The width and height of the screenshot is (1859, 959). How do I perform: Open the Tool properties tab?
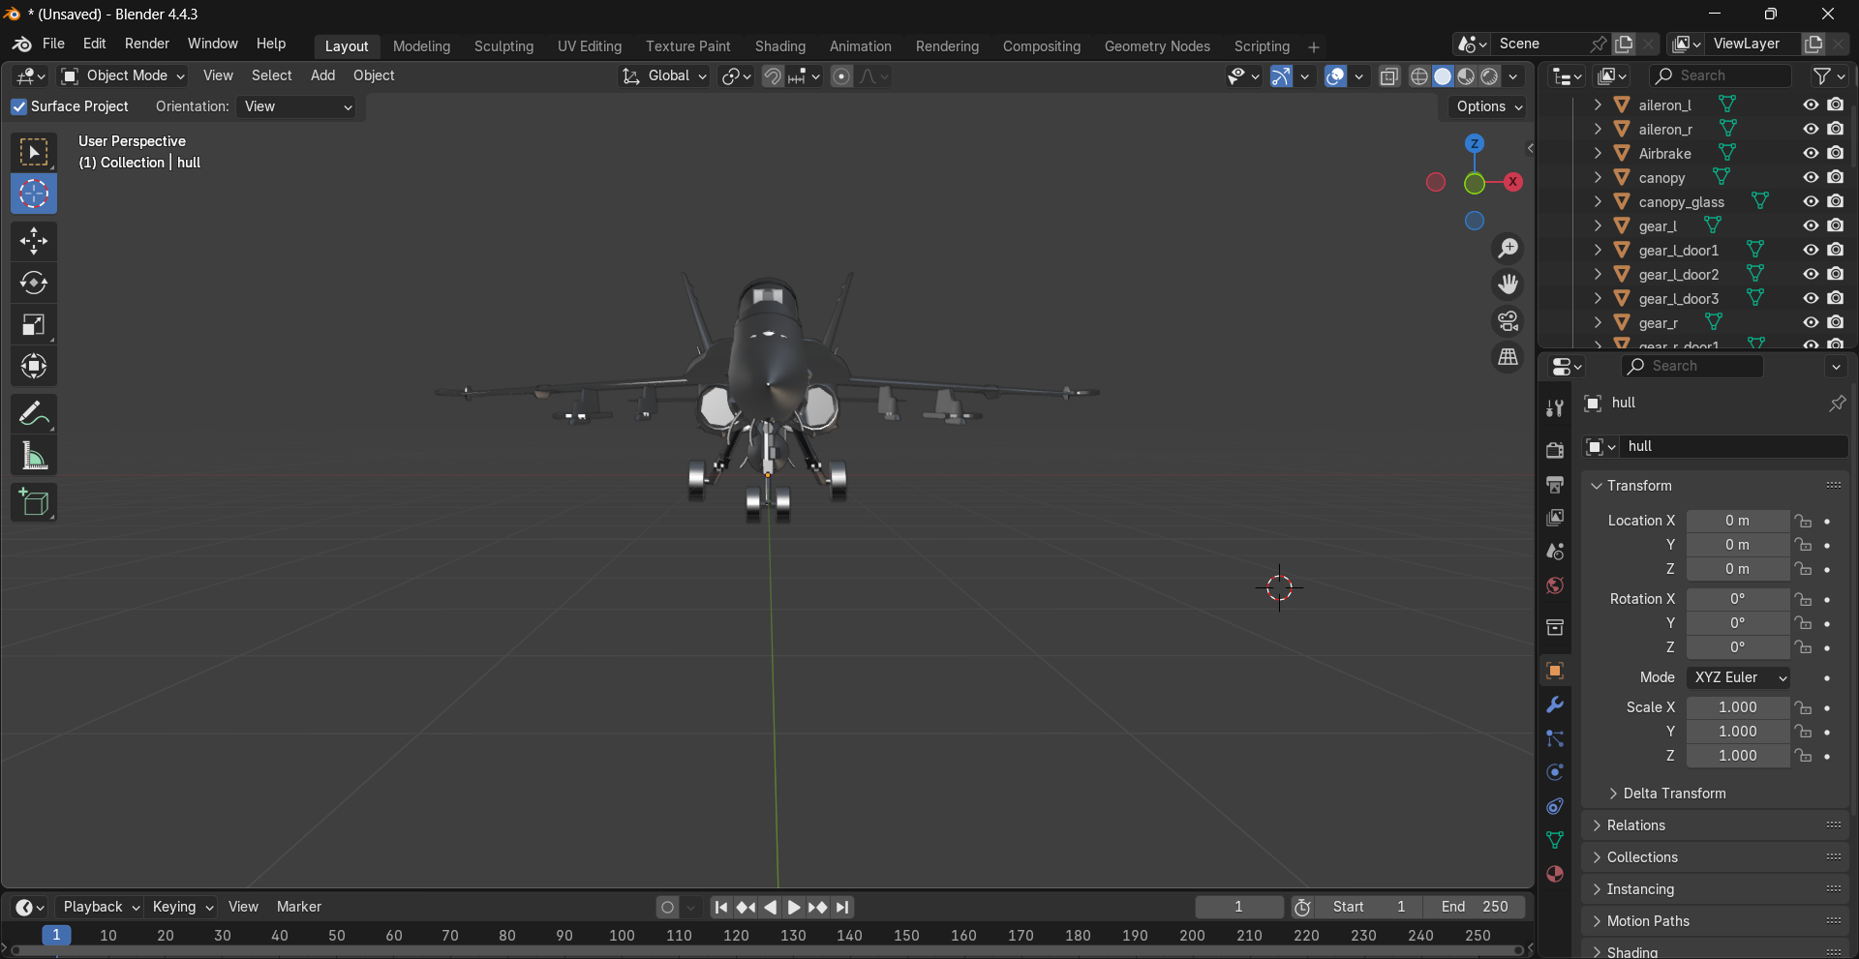click(x=1555, y=408)
